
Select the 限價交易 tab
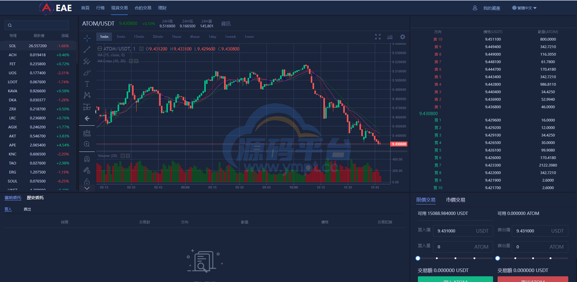coord(426,200)
